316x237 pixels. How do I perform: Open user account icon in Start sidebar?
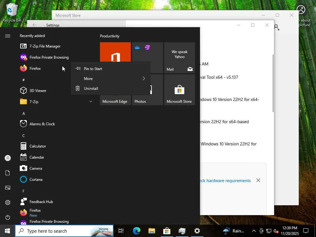(8, 158)
